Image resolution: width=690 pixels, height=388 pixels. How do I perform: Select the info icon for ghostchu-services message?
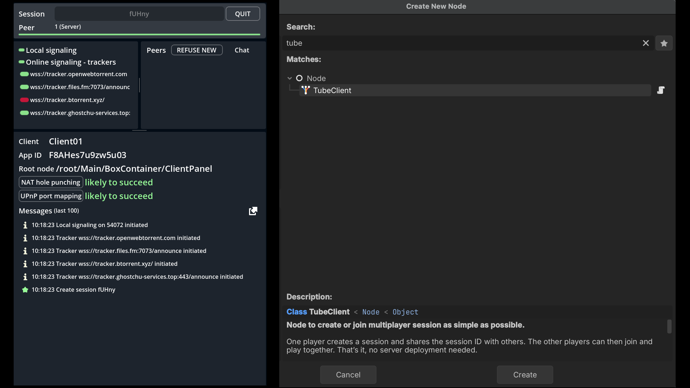25,277
